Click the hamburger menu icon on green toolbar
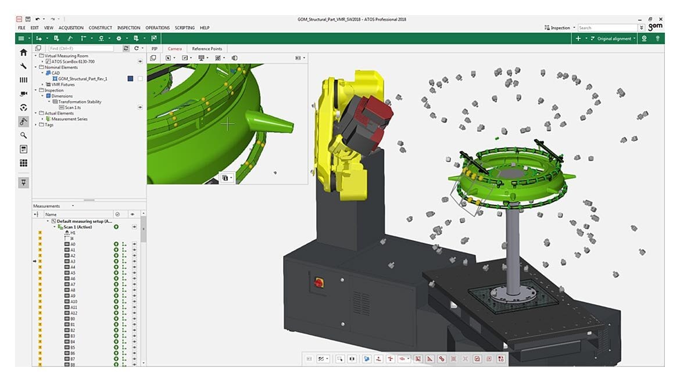This screenshot has height=382, width=680. pos(21,38)
